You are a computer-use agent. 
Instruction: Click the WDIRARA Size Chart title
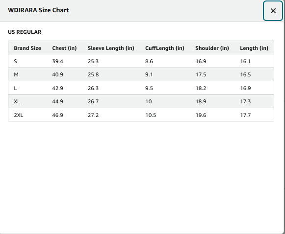(x=38, y=10)
